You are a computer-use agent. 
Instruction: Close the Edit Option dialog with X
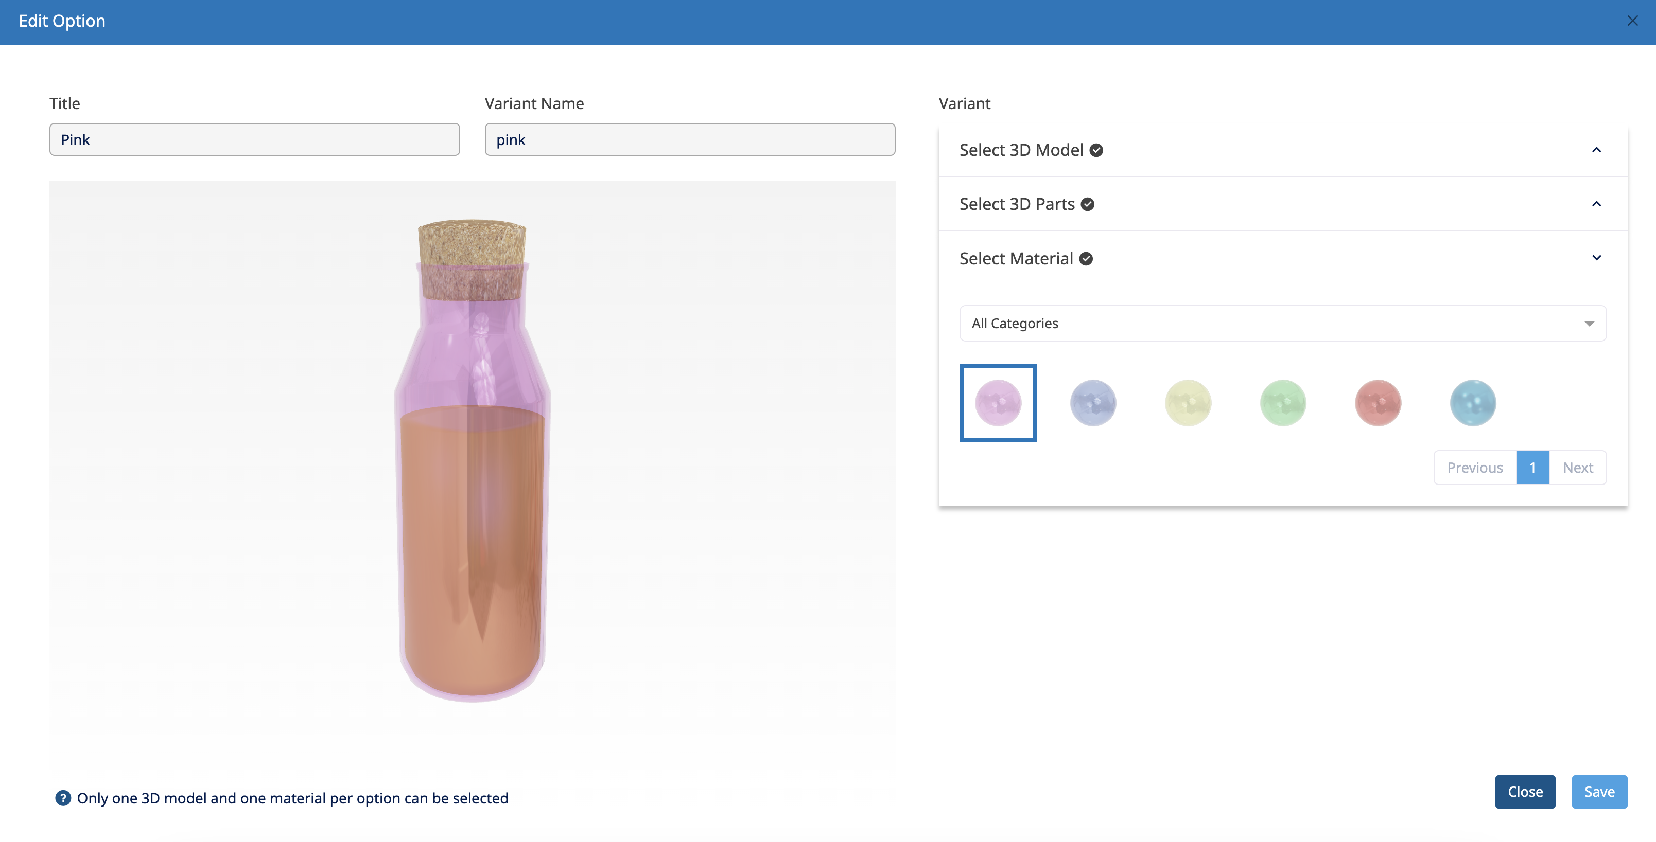pos(1632,21)
